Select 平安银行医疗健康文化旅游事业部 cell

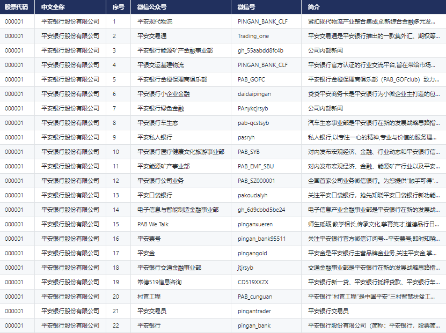point(181,152)
